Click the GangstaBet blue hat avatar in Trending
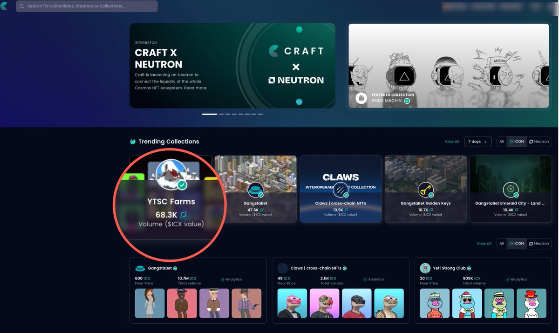The width and height of the screenshot is (559, 333). [x=256, y=190]
